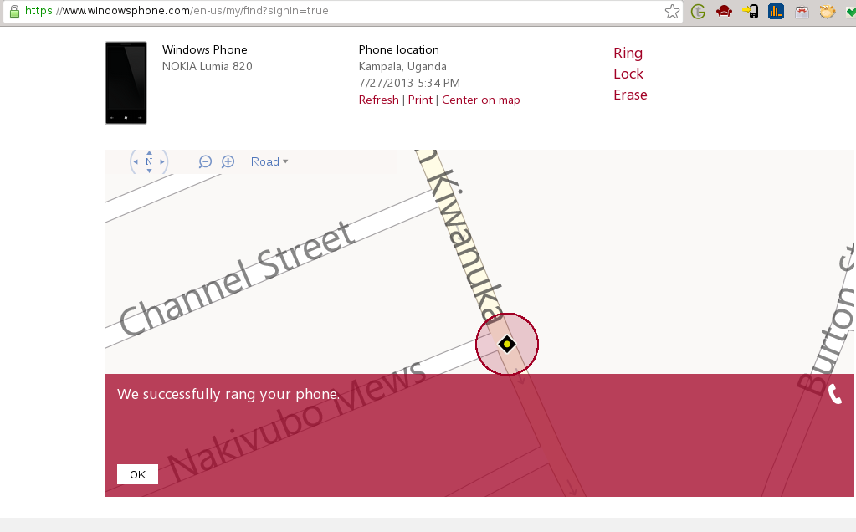The image size is (856, 532).
Task: Ring the phone using the Ring link
Action: tap(628, 53)
